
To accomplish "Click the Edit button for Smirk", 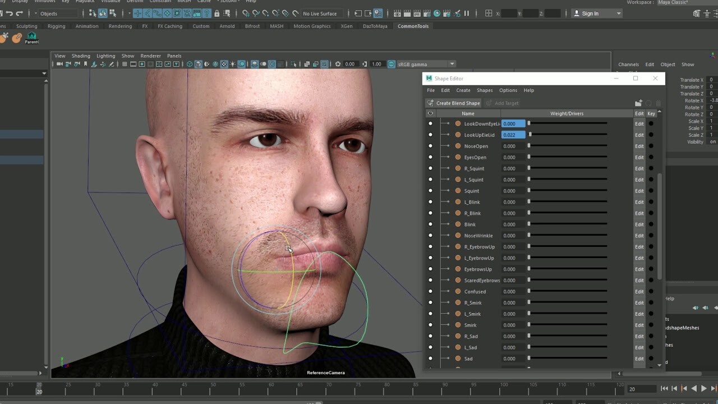I will (639, 325).
